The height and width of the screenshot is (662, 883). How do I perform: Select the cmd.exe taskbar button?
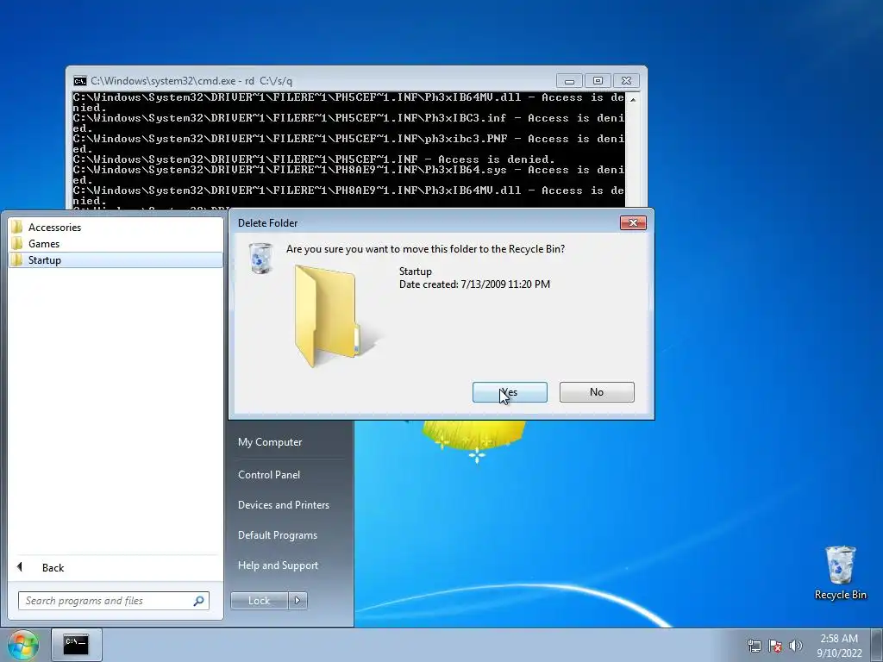tap(77, 645)
